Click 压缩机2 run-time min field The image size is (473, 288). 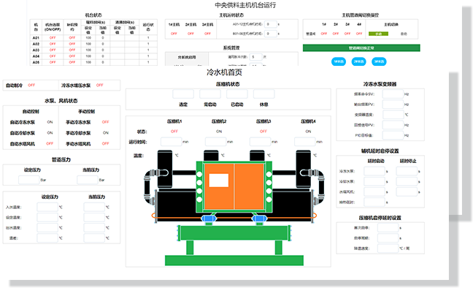(215, 141)
